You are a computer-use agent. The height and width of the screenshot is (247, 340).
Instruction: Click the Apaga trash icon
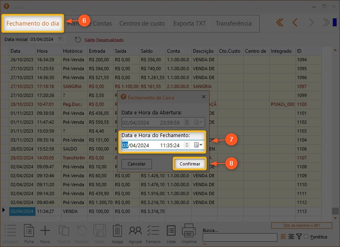click(117, 231)
